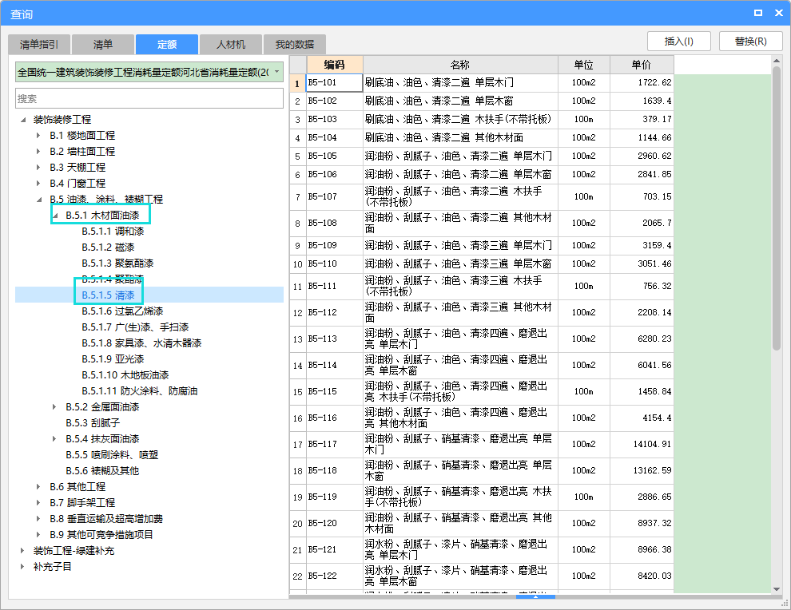
Task: Expand the B.1 楼地面工程 node
Action: pyautogui.click(x=38, y=136)
